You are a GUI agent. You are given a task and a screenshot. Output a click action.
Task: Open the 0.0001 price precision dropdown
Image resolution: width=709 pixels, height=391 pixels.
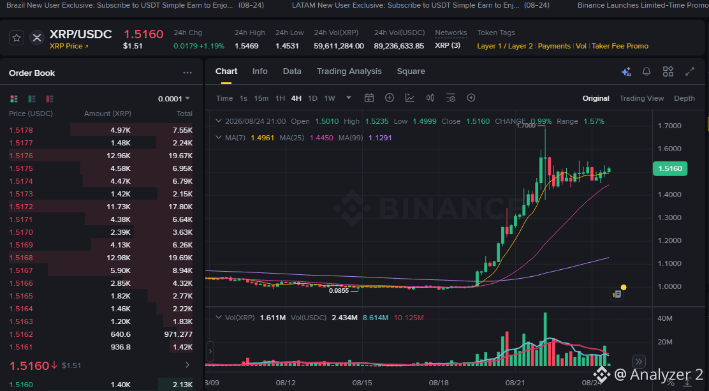click(174, 99)
